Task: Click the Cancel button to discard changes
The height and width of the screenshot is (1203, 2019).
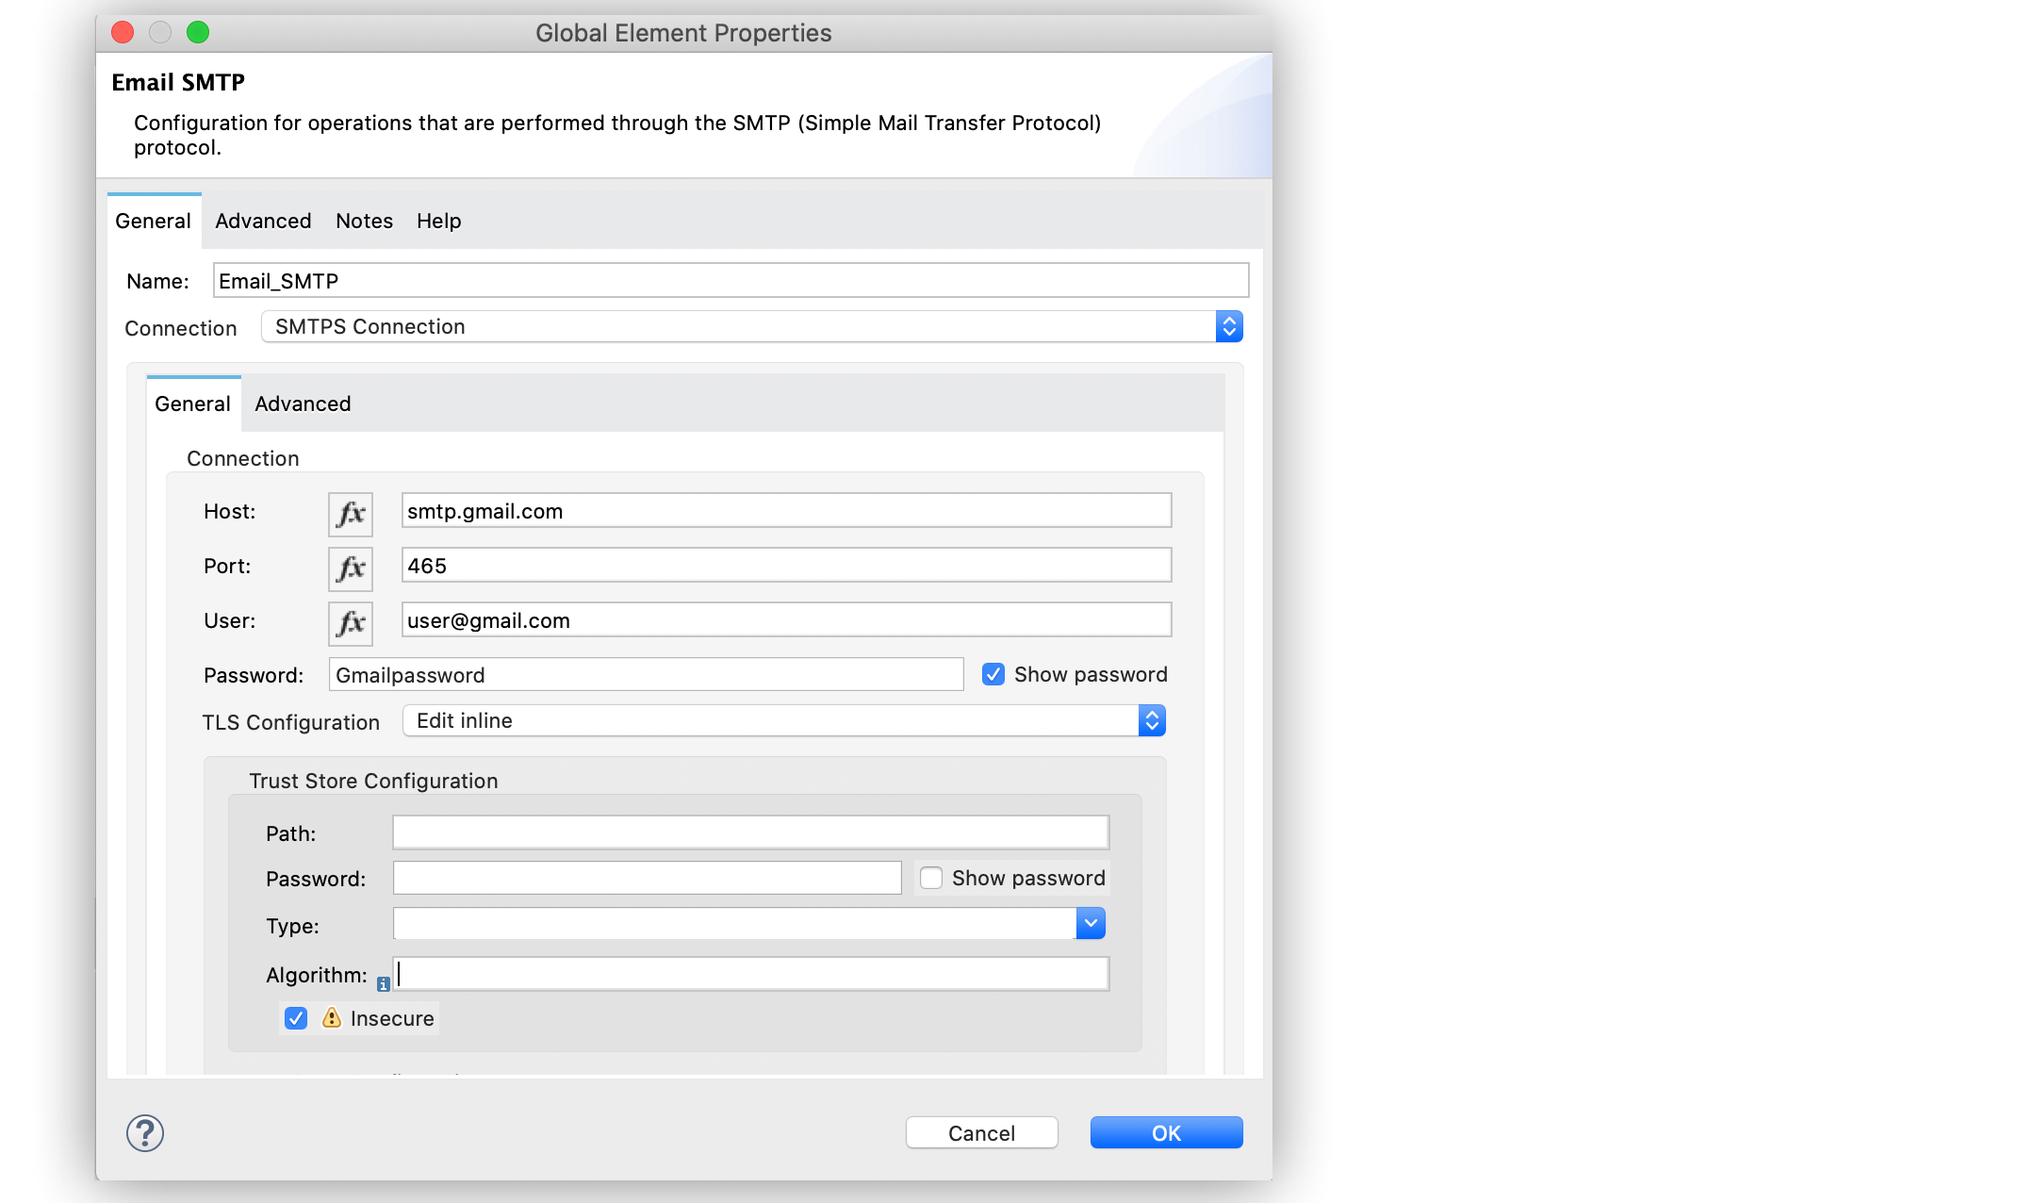Action: point(982,1131)
